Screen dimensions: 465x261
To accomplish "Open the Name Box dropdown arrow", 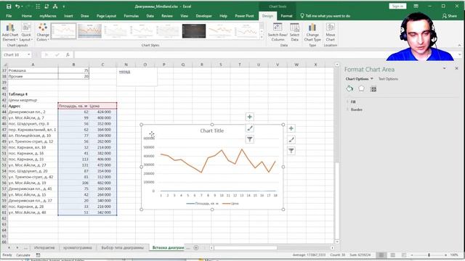I will point(29,55).
